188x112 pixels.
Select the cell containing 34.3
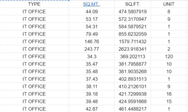click(x=92, y=56)
